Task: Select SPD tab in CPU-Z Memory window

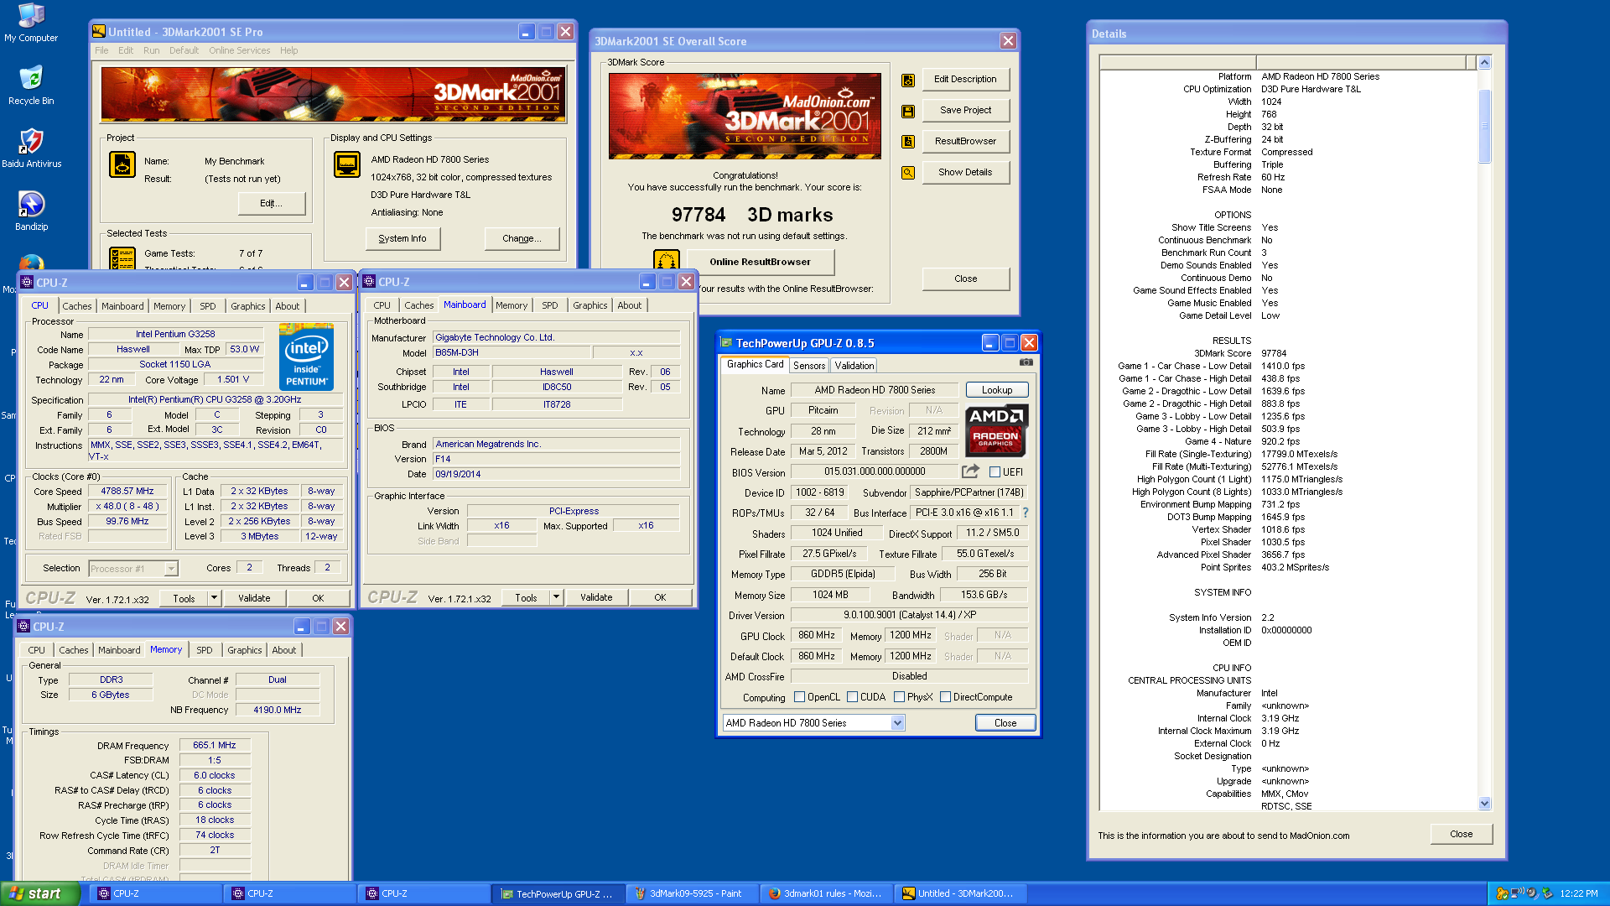Action: click(204, 650)
